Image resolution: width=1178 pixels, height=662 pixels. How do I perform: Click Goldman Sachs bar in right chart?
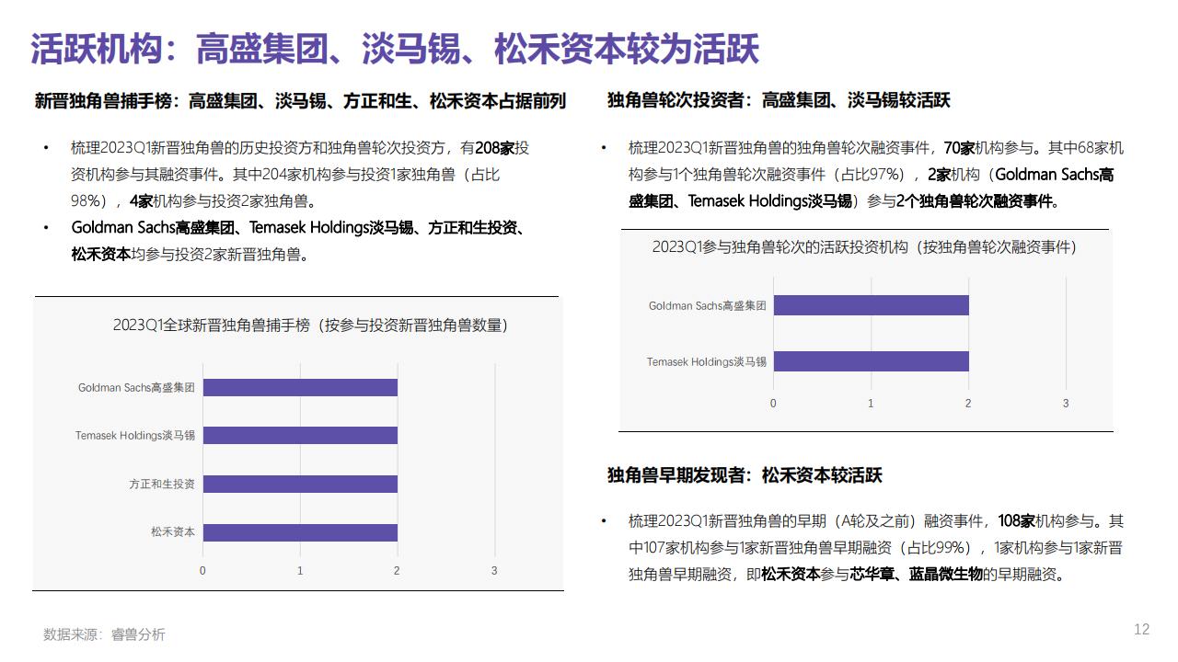click(871, 305)
